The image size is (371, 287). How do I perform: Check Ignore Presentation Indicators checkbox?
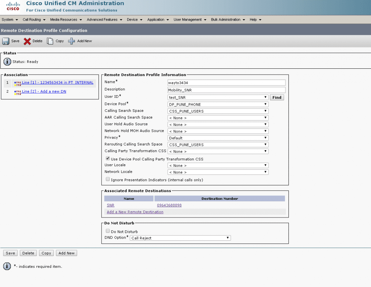pos(108,179)
